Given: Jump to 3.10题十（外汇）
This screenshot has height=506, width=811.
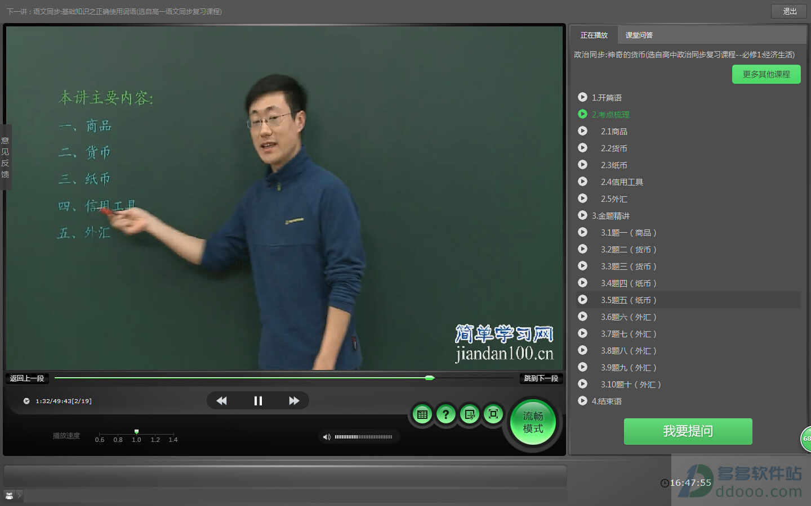Looking at the screenshot, I should (631, 385).
